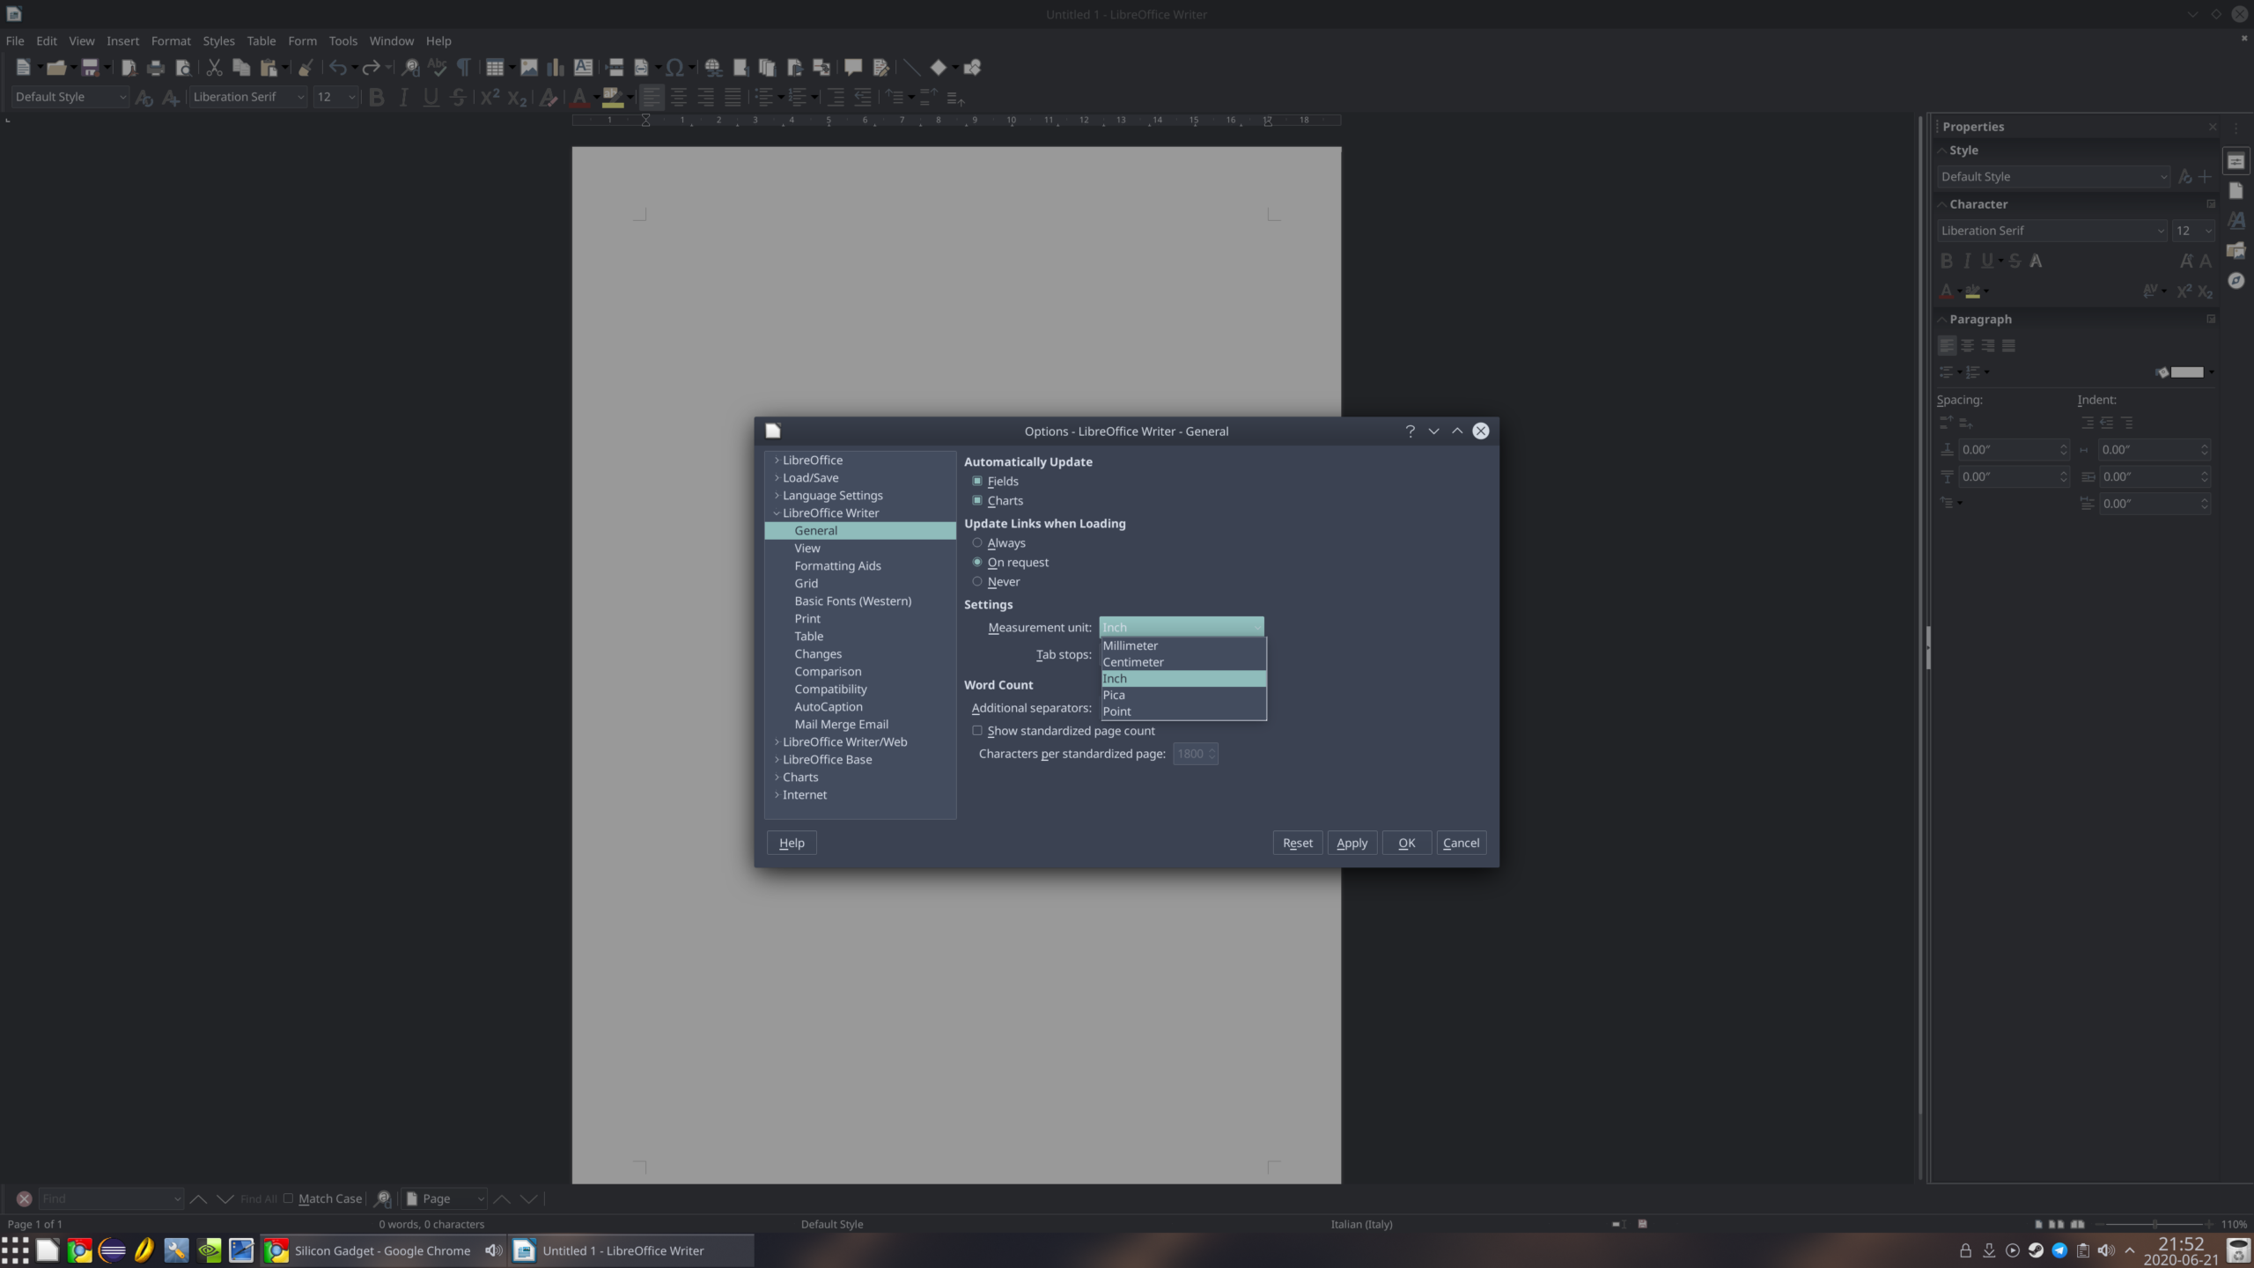
Task: Click Insert Hyperlink globe icon
Action: point(713,67)
